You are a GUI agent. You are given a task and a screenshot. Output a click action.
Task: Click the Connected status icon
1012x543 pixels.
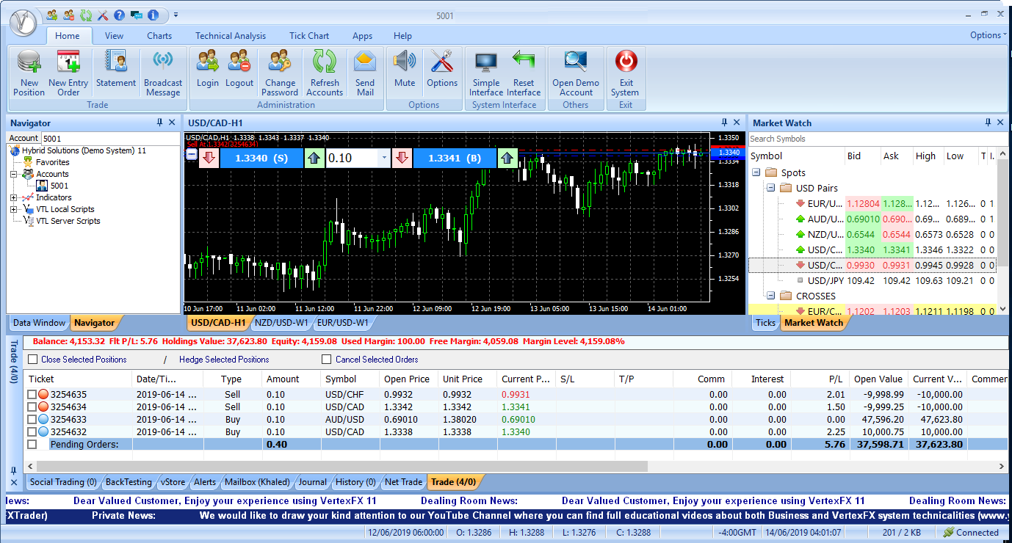click(x=949, y=533)
